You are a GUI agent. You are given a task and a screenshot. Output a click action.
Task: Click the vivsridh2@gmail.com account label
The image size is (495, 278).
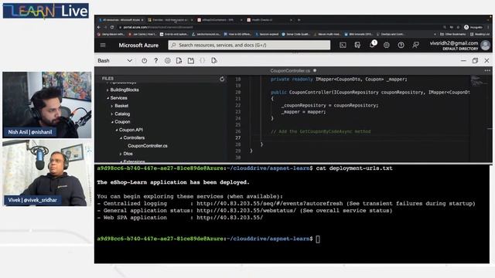point(454,43)
